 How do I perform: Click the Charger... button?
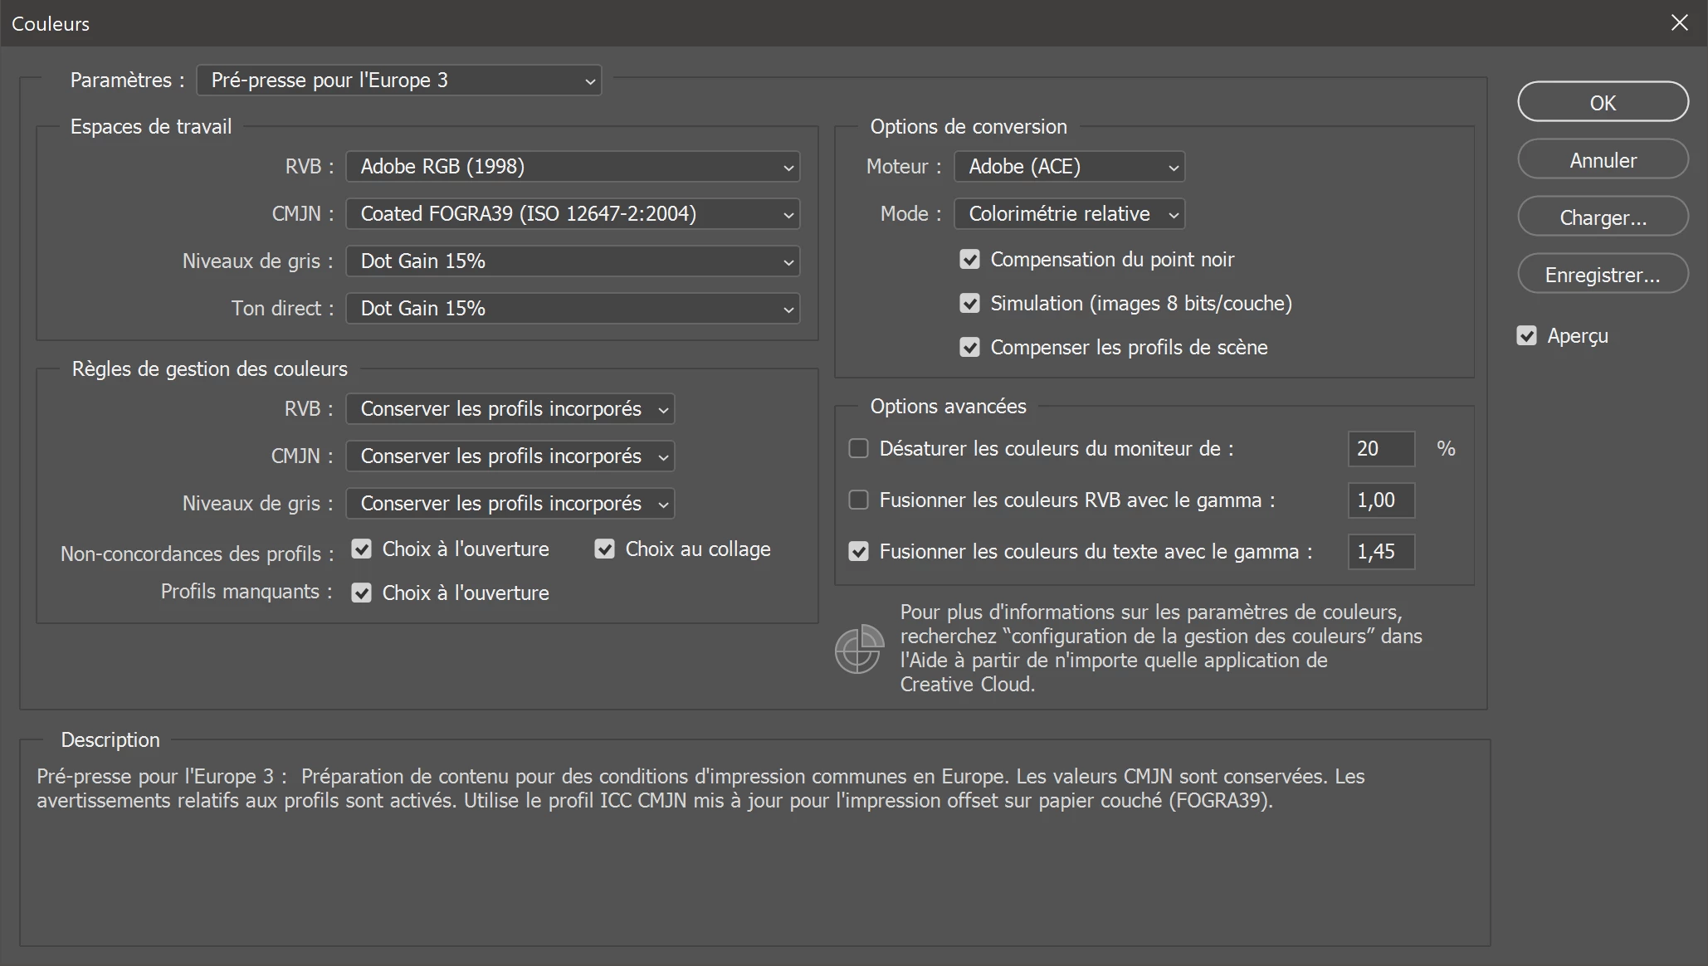(x=1603, y=217)
